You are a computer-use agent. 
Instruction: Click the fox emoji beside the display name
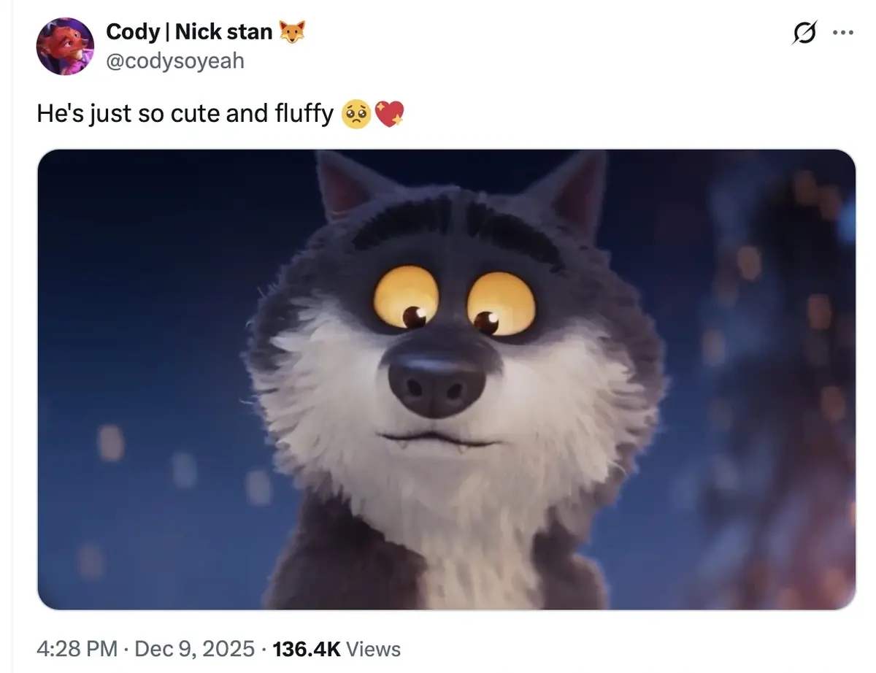(291, 31)
